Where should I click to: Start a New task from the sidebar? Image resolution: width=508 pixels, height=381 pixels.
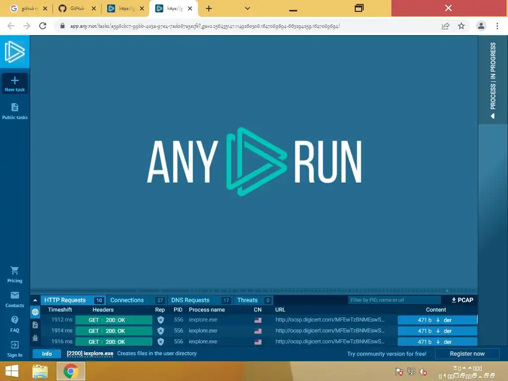point(14,83)
